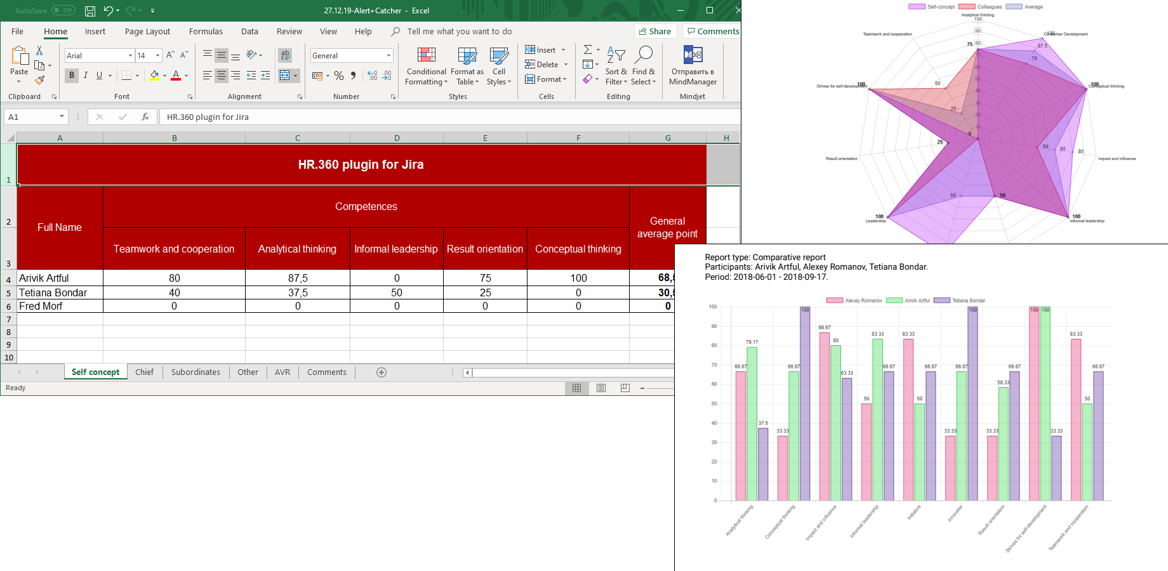This screenshot has width=1168, height=571.
Task: Switch to the Insert ribbon tab
Action: tap(95, 31)
